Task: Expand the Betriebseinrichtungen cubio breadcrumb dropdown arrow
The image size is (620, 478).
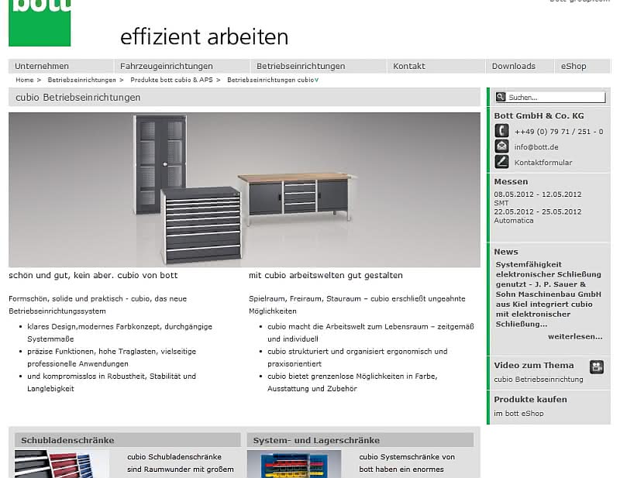Action: pos(317,81)
